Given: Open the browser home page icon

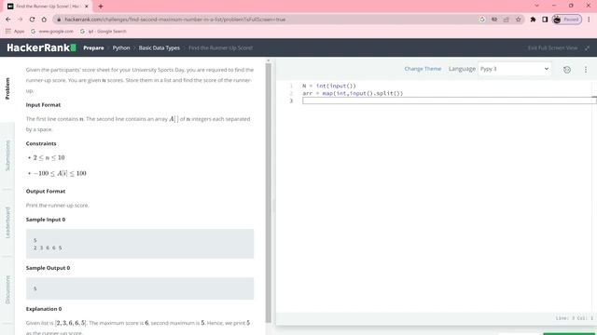Looking at the screenshot, I should pos(44,20).
